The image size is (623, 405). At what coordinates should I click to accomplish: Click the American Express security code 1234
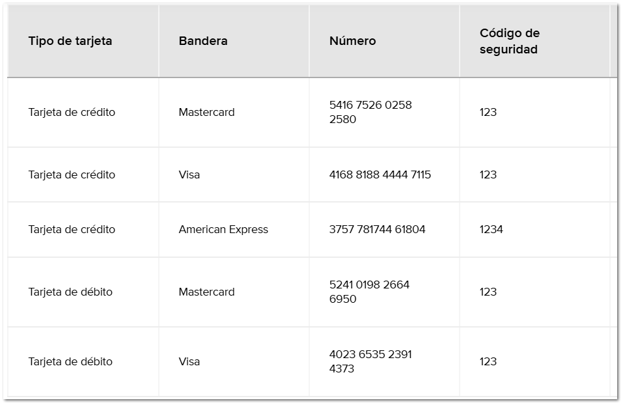(x=491, y=229)
